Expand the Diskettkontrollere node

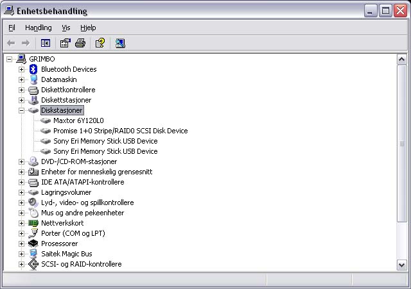pyautogui.click(x=21, y=90)
